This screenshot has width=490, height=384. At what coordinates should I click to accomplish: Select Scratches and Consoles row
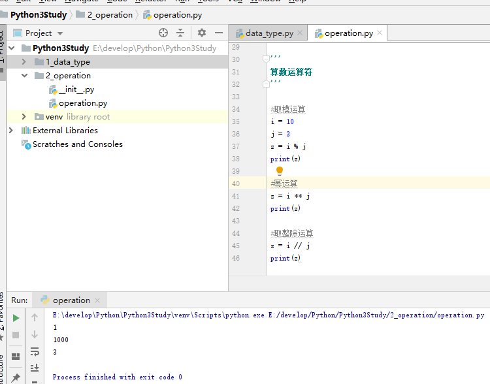[x=118, y=144]
